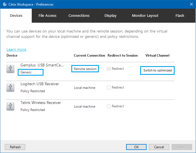Select the Gemplus Remote session connection label
This screenshot has width=196, height=153.
pyautogui.click(x=85, y=69)
